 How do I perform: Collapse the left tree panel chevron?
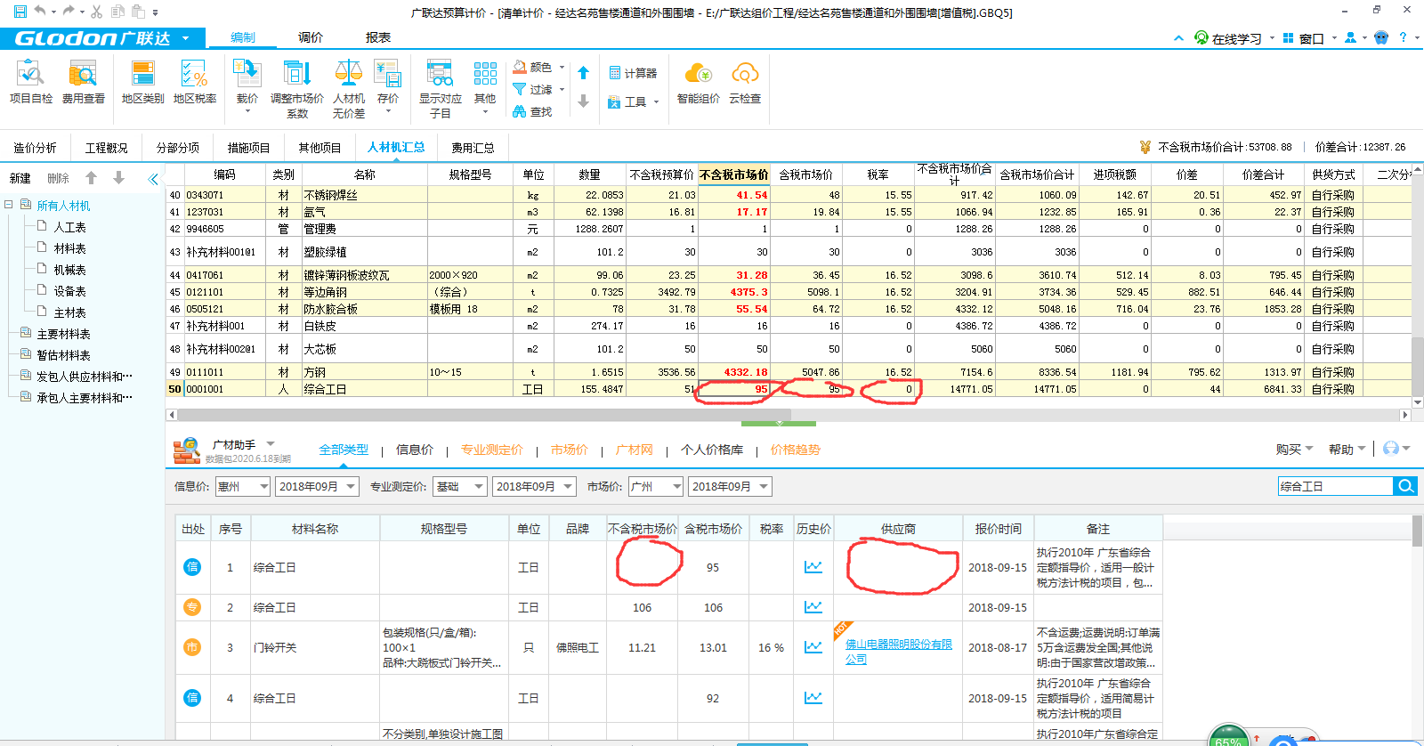coord(153,178)
